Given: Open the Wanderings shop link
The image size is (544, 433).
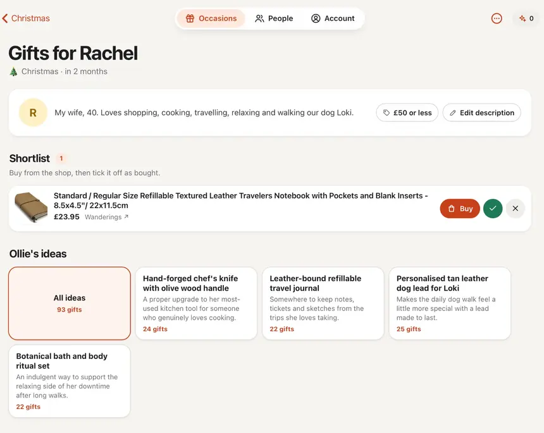Looking at the screenshot, I should 106,217.
